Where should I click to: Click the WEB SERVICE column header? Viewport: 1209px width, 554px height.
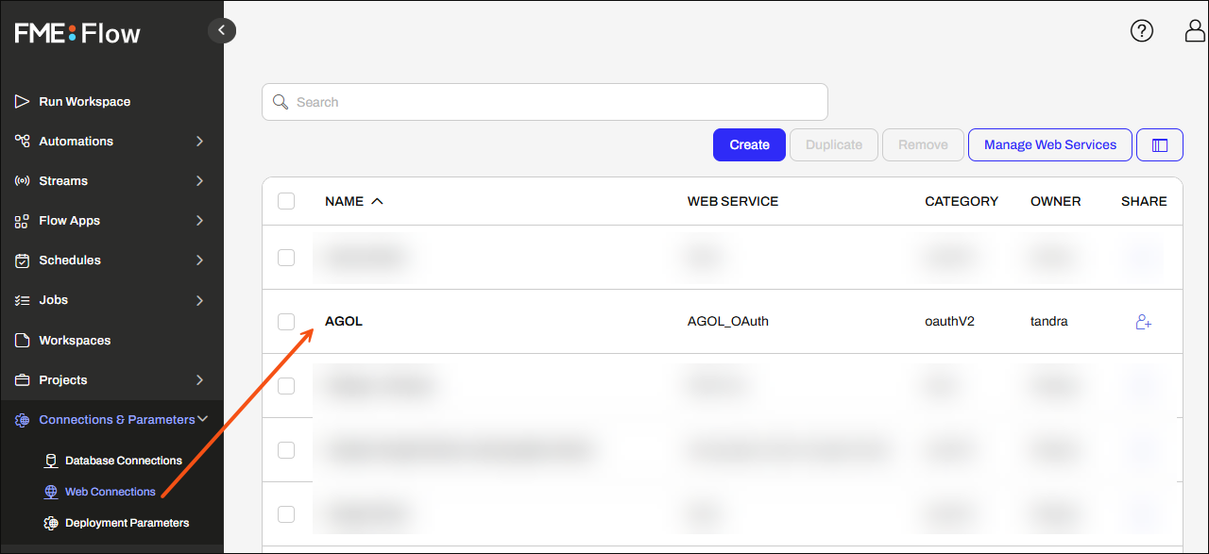coord(733,201)
